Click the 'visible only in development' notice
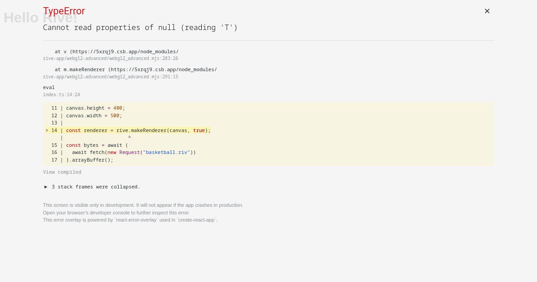Image resolution: width=537 pixels, height=282 pixels. click(143, 205)
